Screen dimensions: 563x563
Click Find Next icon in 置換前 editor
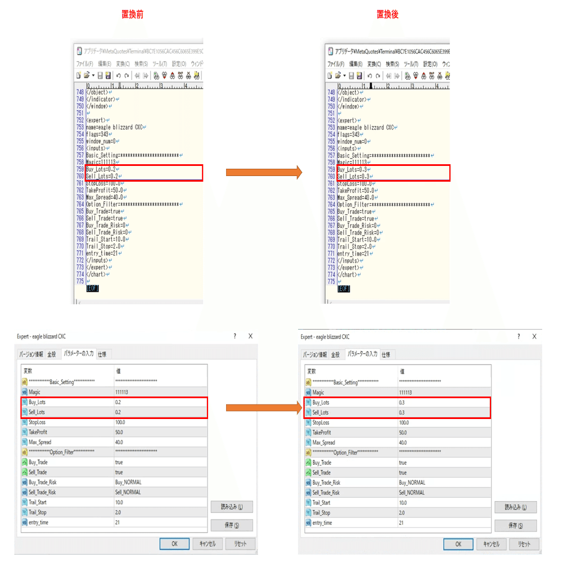click(164, 75)
